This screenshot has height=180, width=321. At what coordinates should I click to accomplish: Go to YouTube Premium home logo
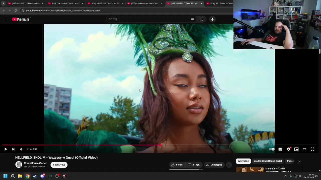click(x=21, y=19)
